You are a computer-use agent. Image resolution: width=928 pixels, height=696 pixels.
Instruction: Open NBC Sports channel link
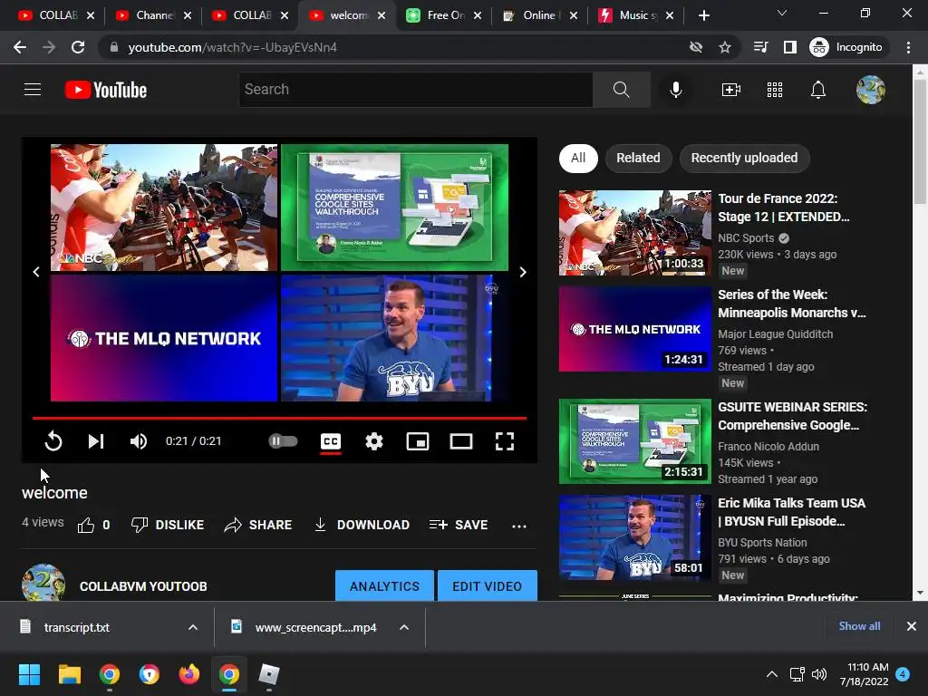coord(747,238)
